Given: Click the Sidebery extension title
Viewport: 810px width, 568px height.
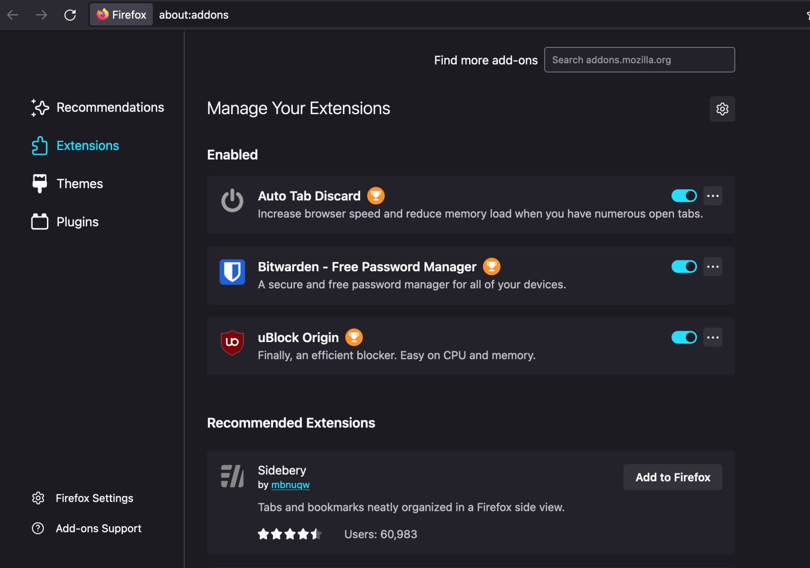Looking at the screenshot, I should (x=282, y=470).
